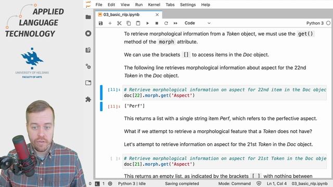Click the comment line about 21st Token

coord(225,158)
